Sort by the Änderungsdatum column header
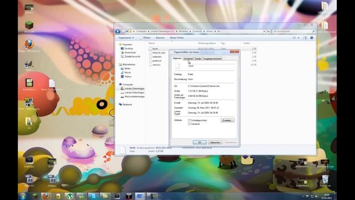 point(207,43)
